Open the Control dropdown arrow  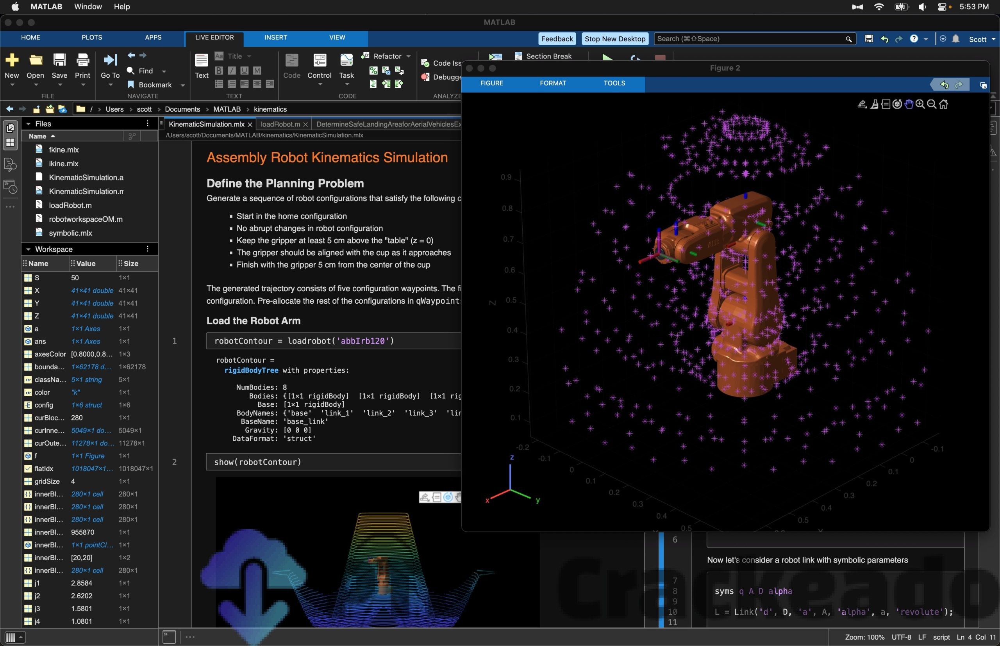coord(320,85)
